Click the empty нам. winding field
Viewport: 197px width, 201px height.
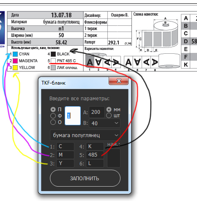(x=114, y=158)
